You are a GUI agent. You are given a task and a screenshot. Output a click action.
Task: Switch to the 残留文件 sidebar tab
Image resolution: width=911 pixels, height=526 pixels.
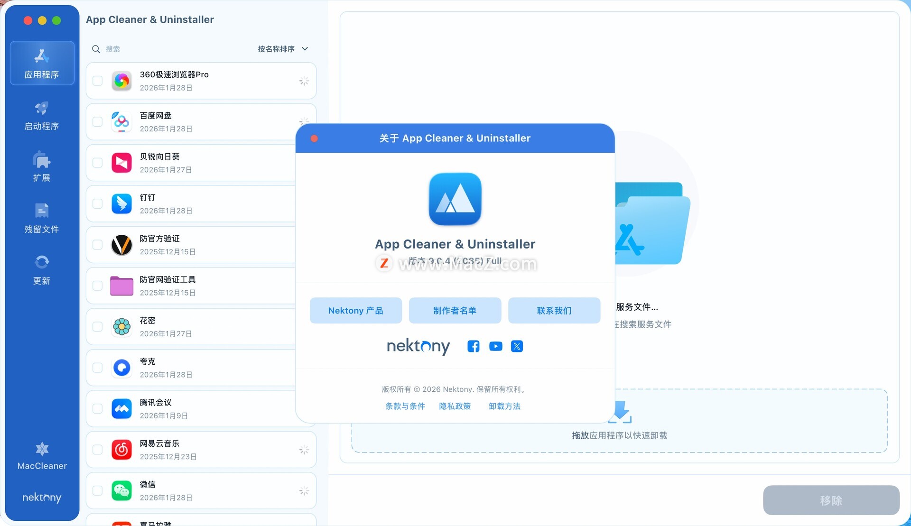(x=42, y=219)
